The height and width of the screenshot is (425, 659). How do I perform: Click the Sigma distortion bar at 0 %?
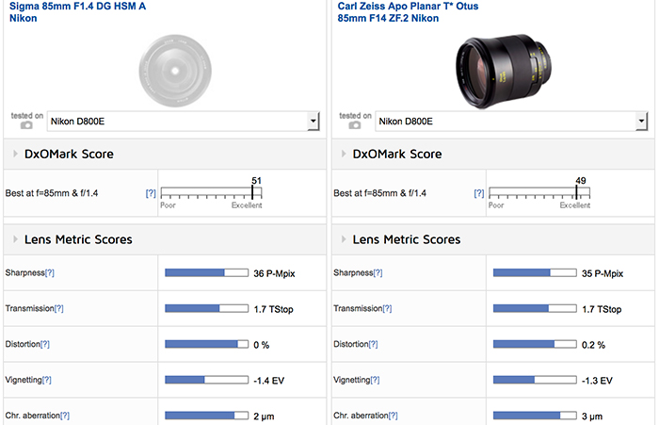(207, 344)
